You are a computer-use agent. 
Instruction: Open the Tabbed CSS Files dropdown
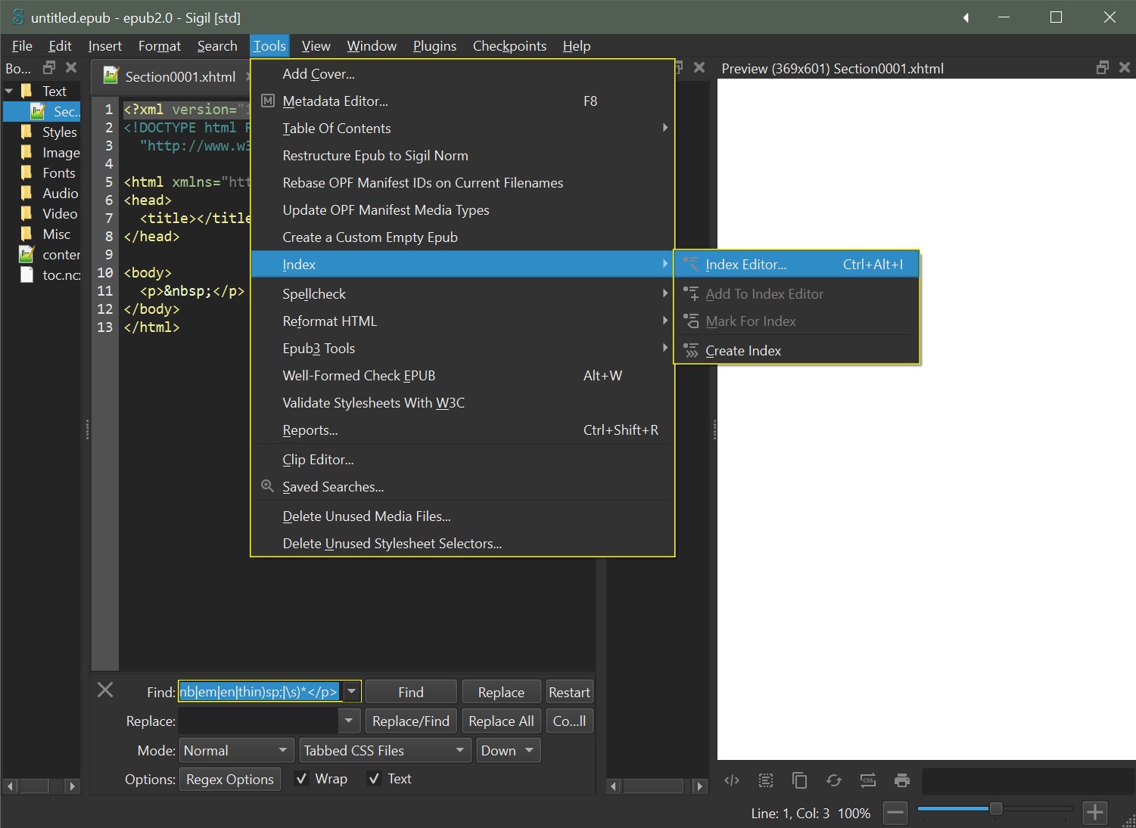tap(384, 751)
